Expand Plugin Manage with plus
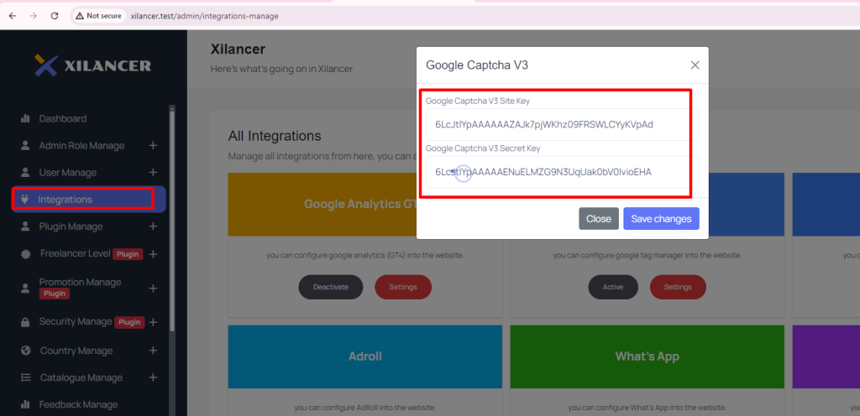The width and height of the screenshot is (860, 416). click(153, 226)
